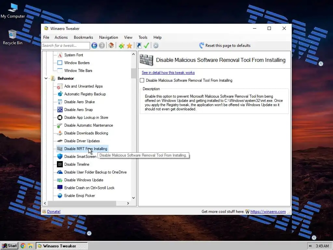The image size is (333, 250).
Task: Click the Chrome icon in the taskbar
Action: click(23, 246)
